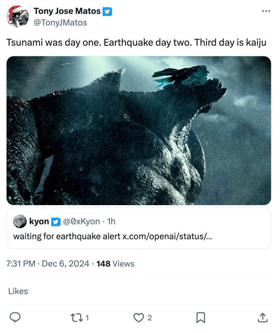This screenshot has height=333, width=280.
Task: Click the repost icon showing 1 retweet
Action: [77, 318]
